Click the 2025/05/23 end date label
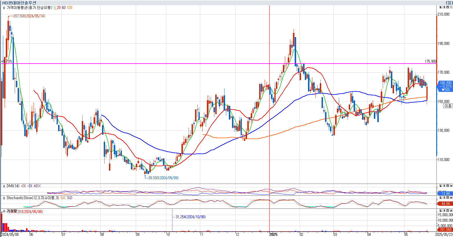453x237 pixels. [x=444, y=234]
